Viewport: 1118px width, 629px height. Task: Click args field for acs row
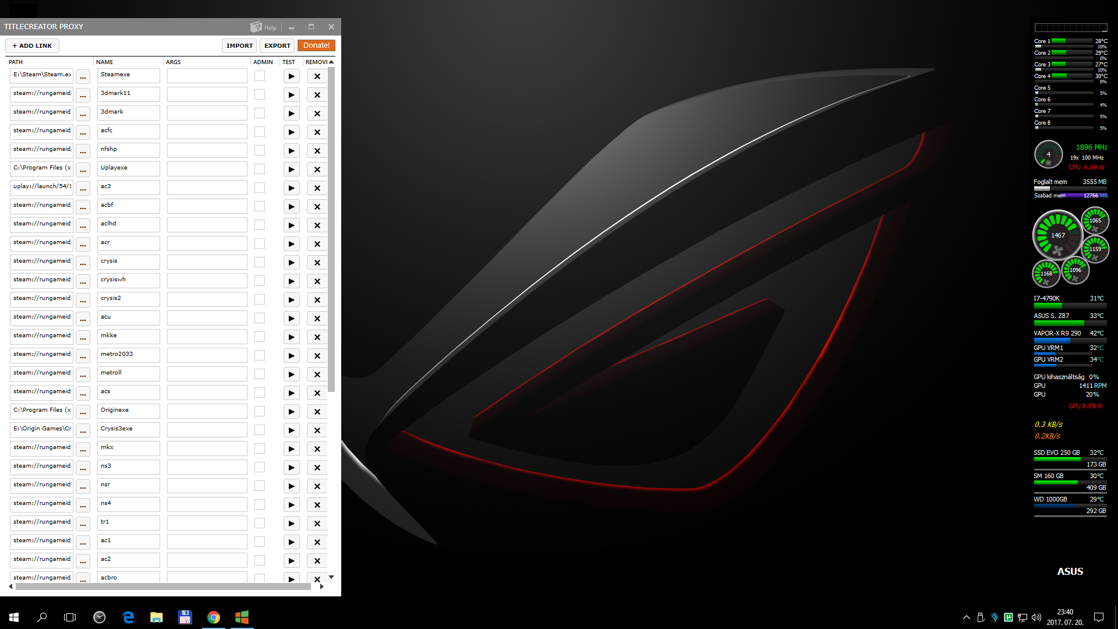207,393
